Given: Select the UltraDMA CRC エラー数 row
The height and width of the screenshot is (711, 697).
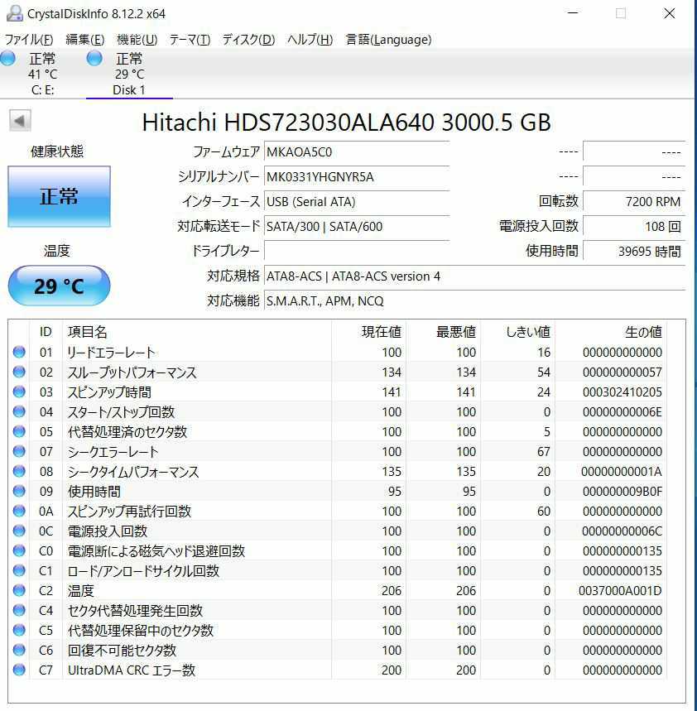Looking at the screenshot, I should [x=338, y=670].
